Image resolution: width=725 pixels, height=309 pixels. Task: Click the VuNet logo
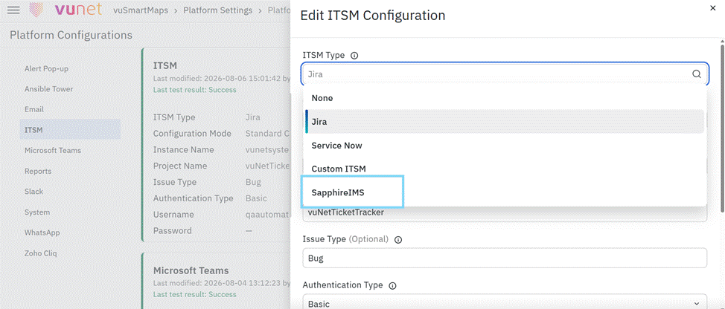tap(66, 10)
